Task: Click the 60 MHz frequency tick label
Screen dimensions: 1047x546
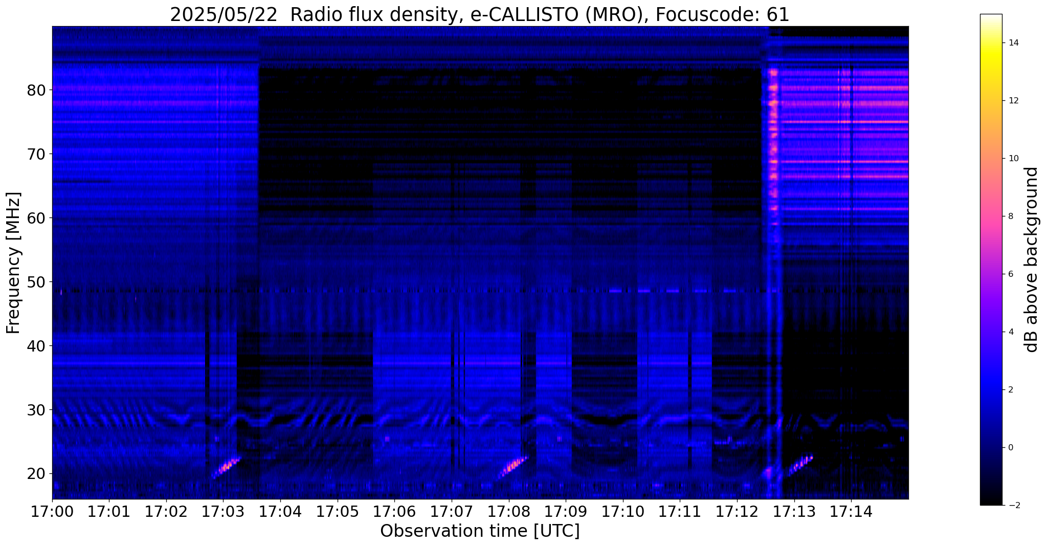Action: click(x=36, y=217)
